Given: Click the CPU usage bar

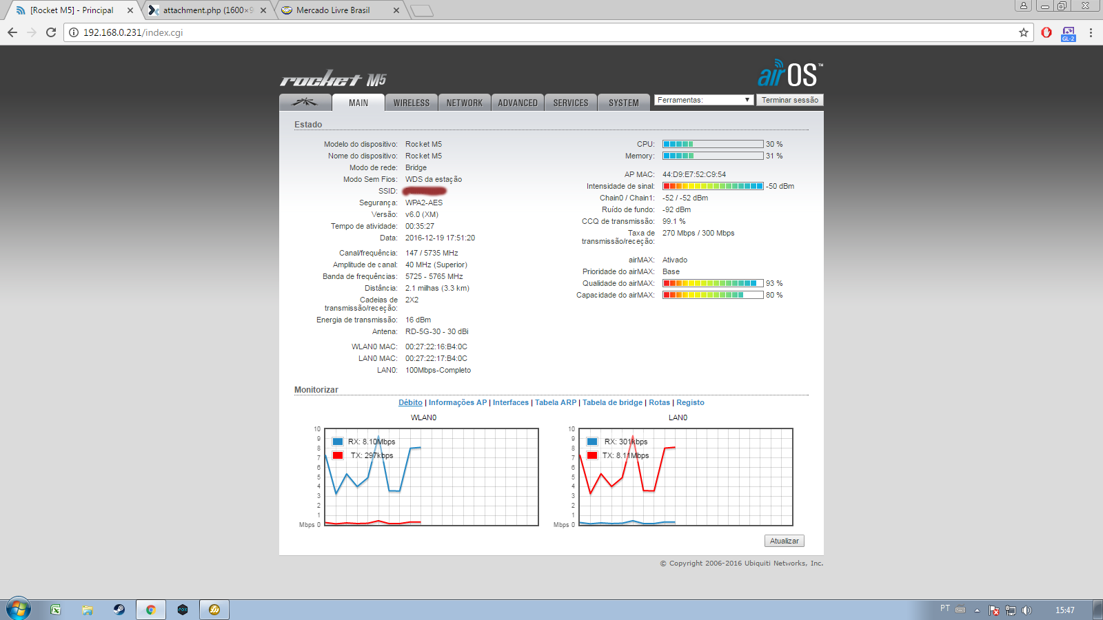Looking at the screenshot, I should pyautogui.click(x=713, y=144).
